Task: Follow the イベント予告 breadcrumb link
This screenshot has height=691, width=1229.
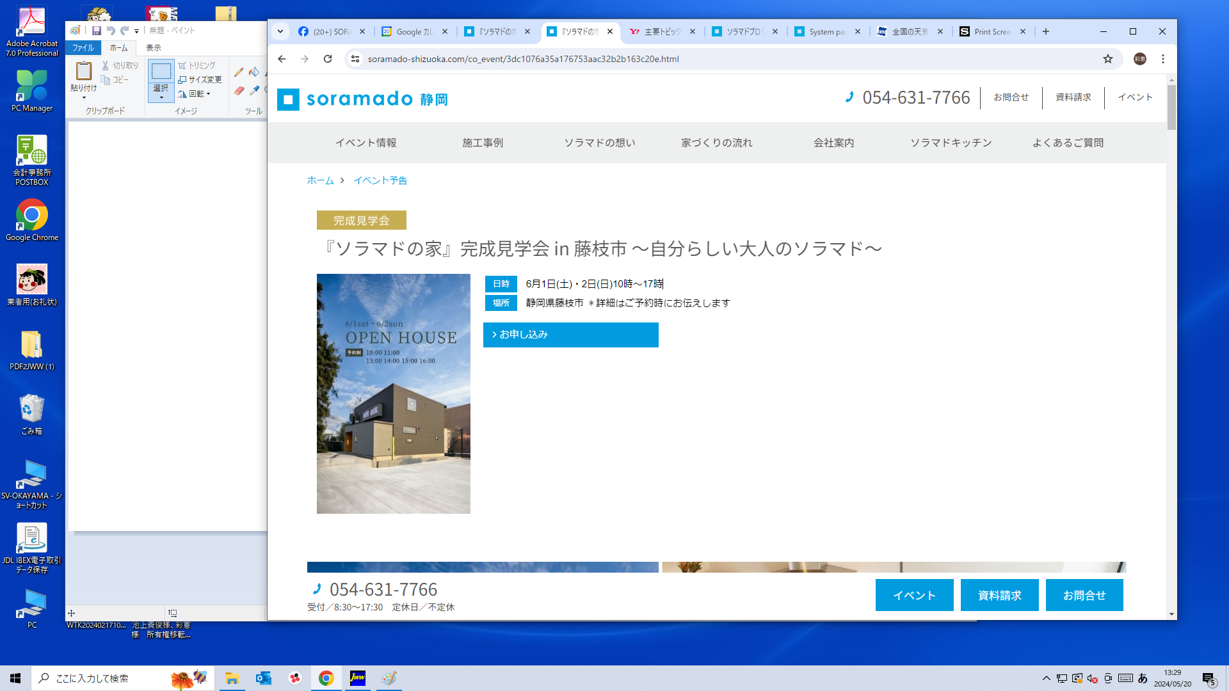Action: click(380, 180)
